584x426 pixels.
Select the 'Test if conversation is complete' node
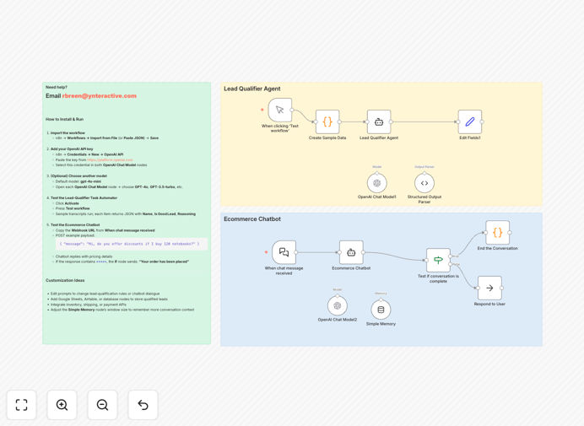(438, 261)
